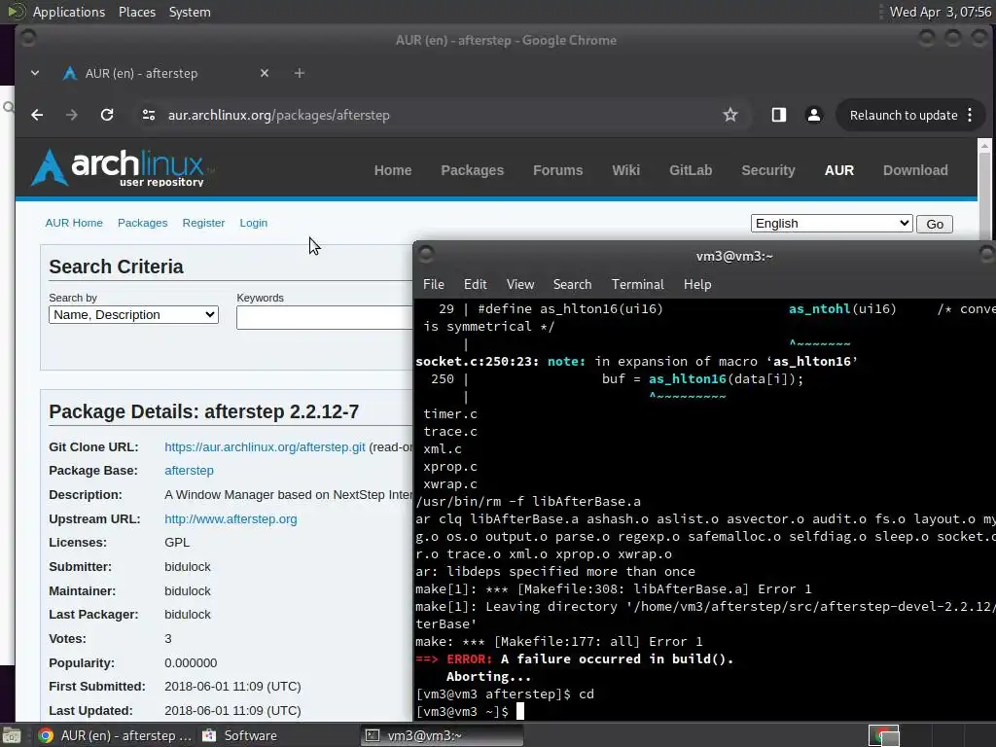Click the terminal prompt line

[x=470, y=711]
